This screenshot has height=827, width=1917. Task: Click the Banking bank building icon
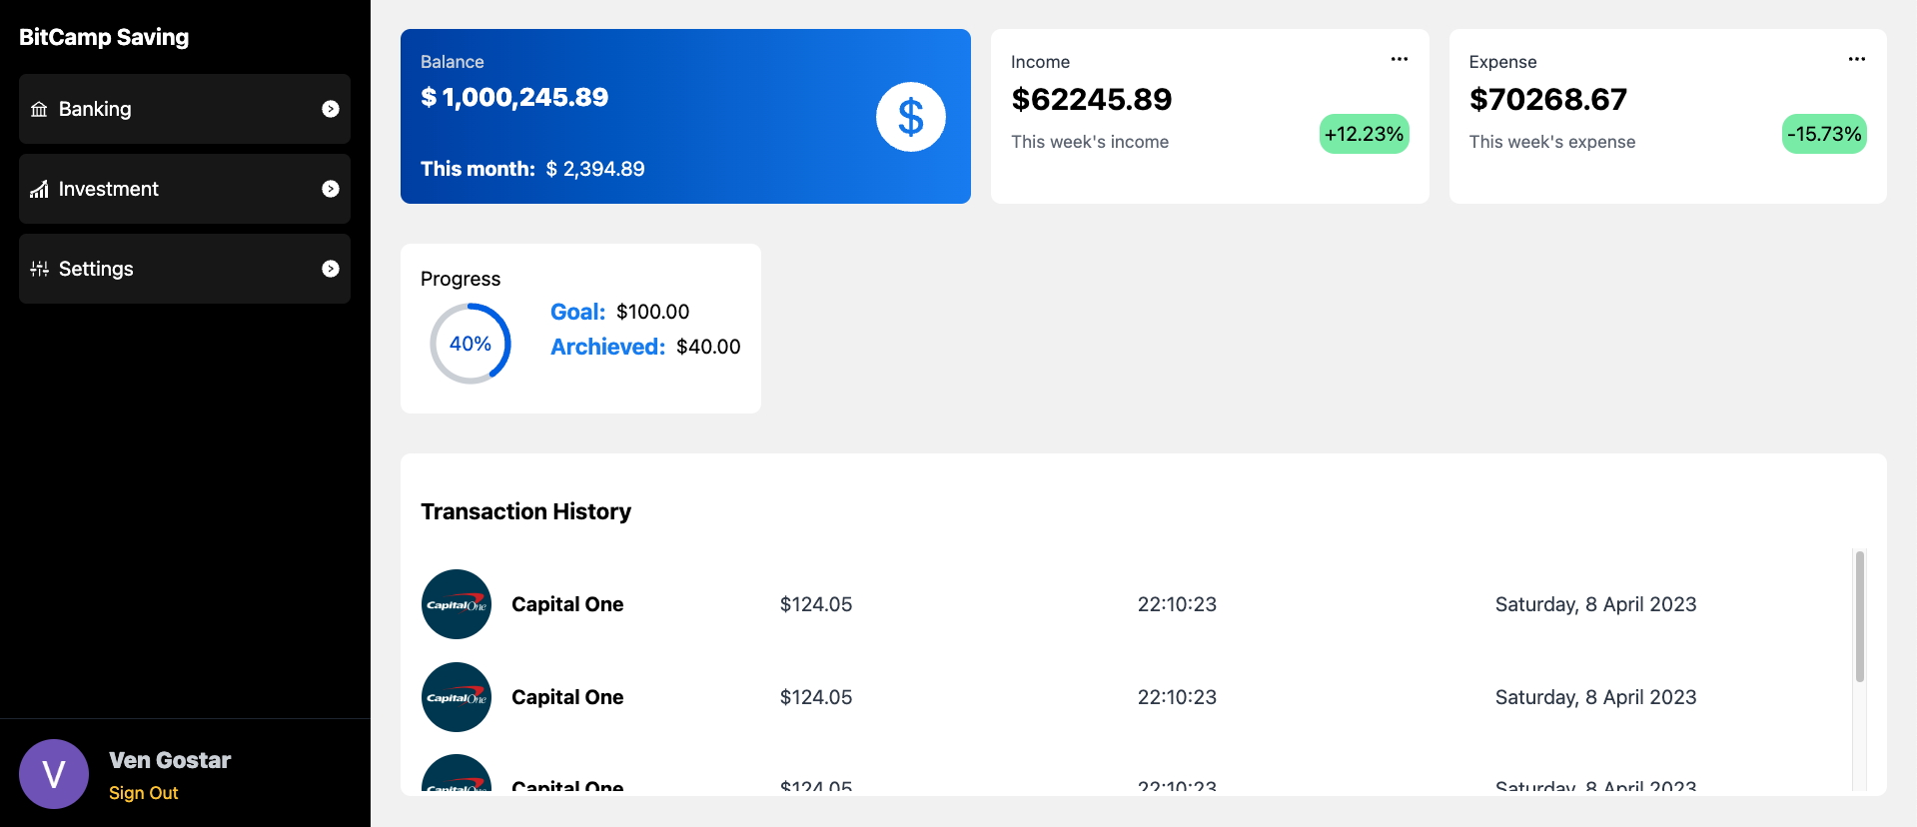(x=39, y=109)
